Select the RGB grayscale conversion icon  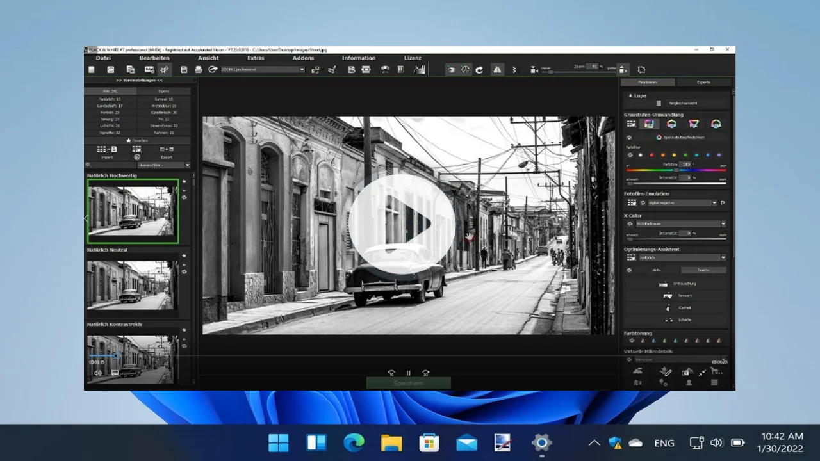click(x=649, y=124)
